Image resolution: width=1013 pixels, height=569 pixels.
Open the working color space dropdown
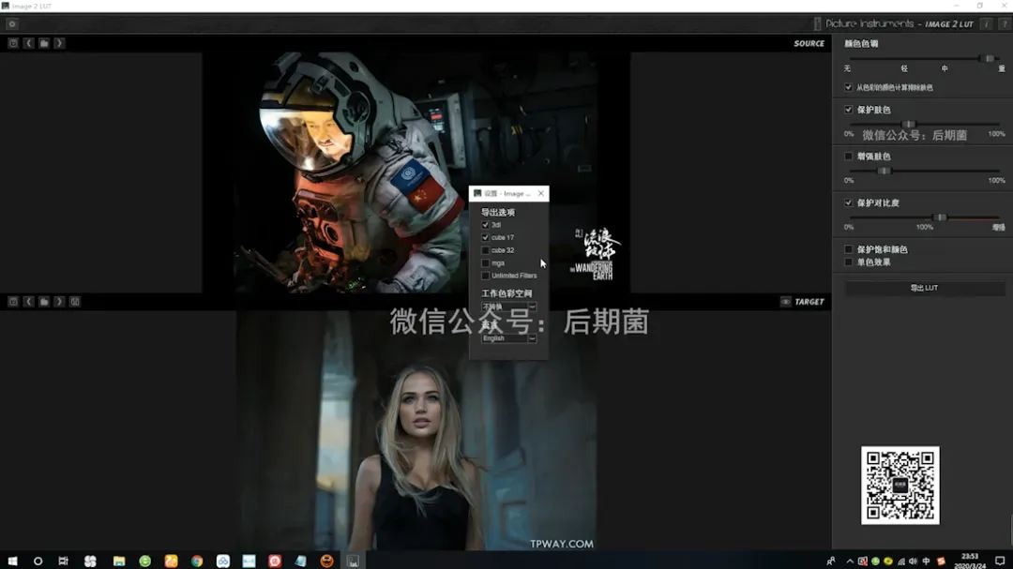tap(508, 307)
